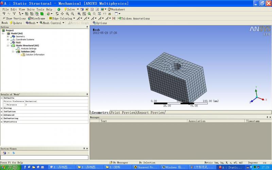Collapse the Static Structural (A5) node
The image size is (272, 170).
pyautogui.click(x=8, y=46)
